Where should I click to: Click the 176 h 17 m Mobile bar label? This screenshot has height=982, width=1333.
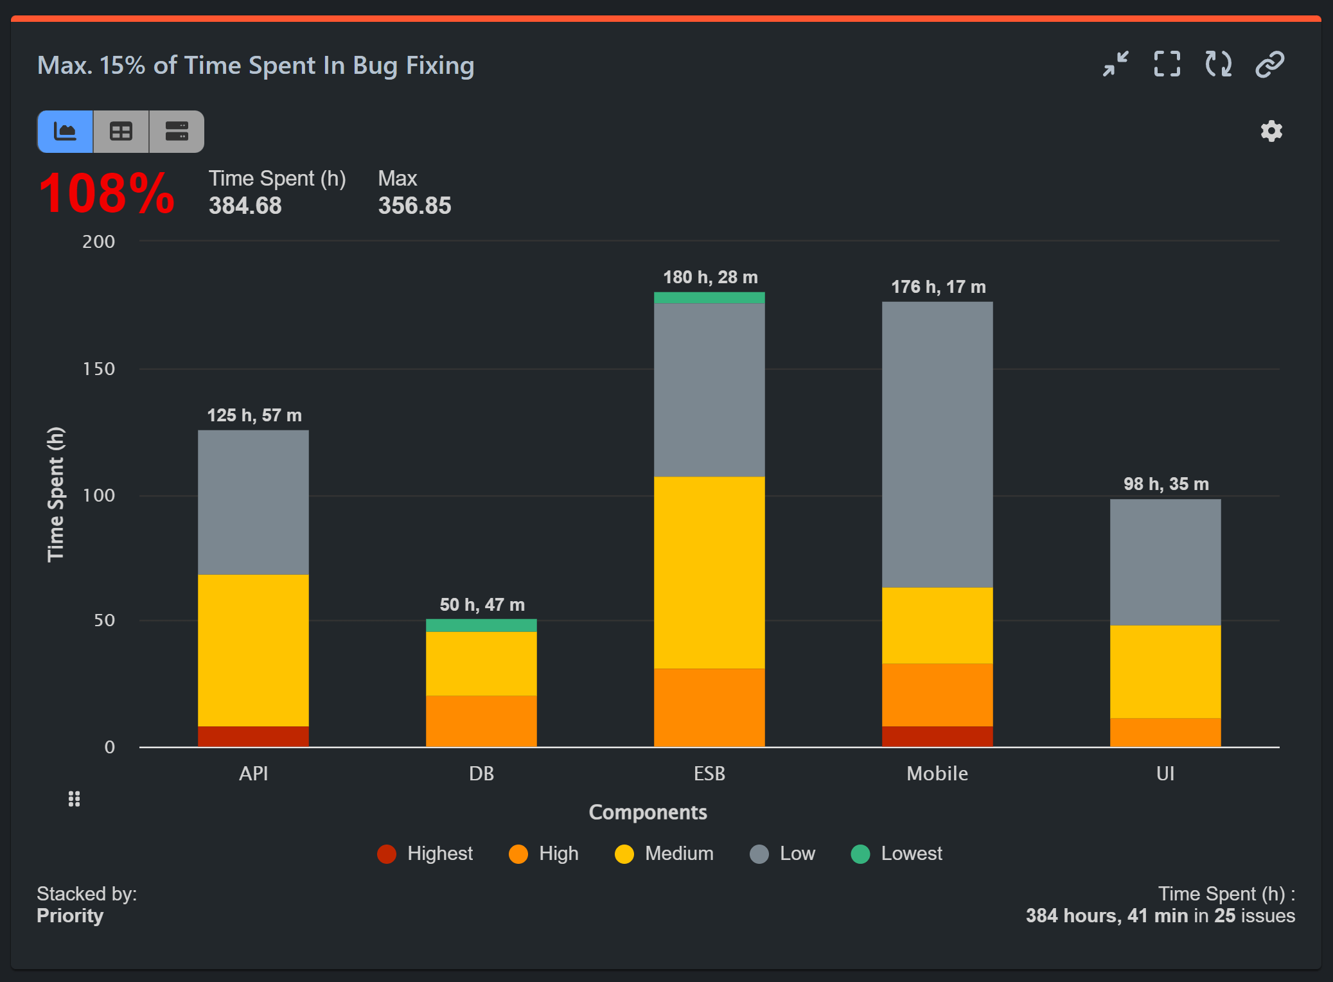(936, 287)
